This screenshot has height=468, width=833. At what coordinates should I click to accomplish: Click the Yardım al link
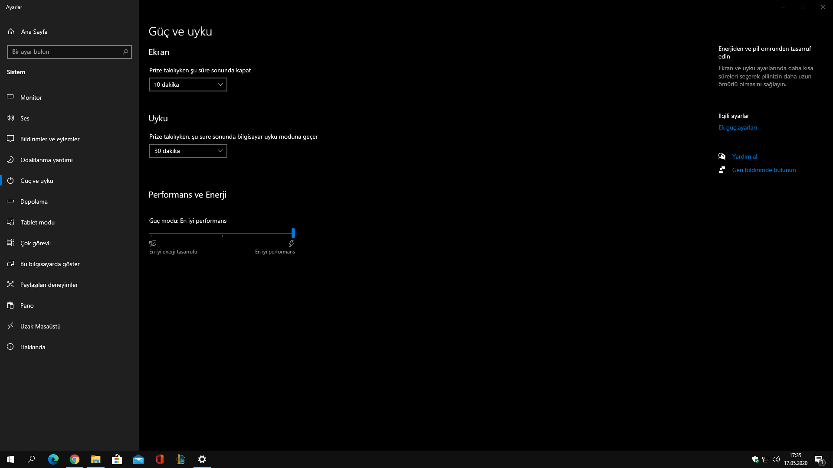744,156
